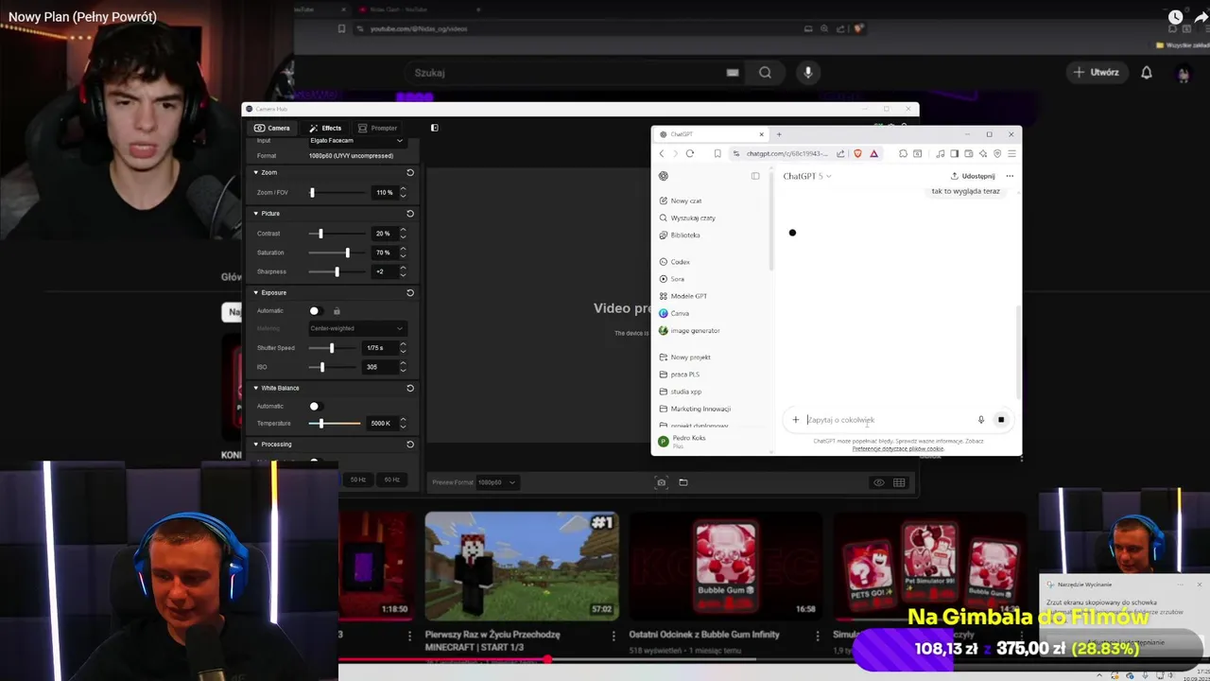
Task: Reset the Processing section settings
Action: (410, 445)
